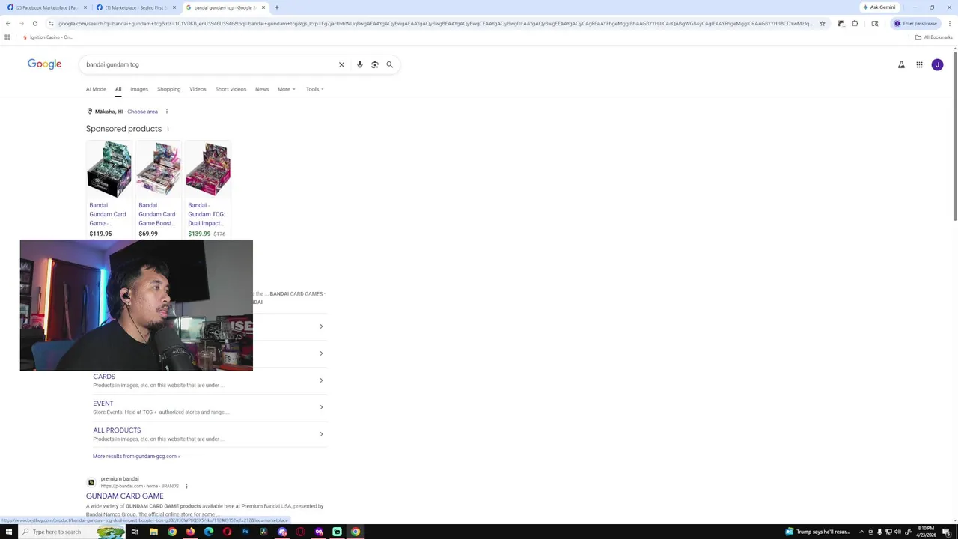
Task: Open the EVENT sitelink
Action: point(103,404)
